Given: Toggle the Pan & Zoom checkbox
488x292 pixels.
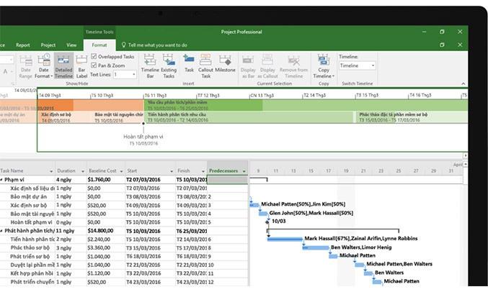Looking at the screenshot, I should point(94,65).
